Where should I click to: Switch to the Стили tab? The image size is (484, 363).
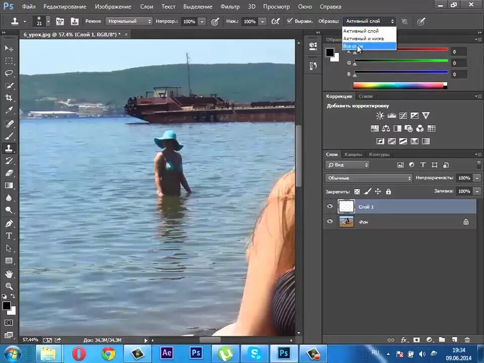[366, 96]
